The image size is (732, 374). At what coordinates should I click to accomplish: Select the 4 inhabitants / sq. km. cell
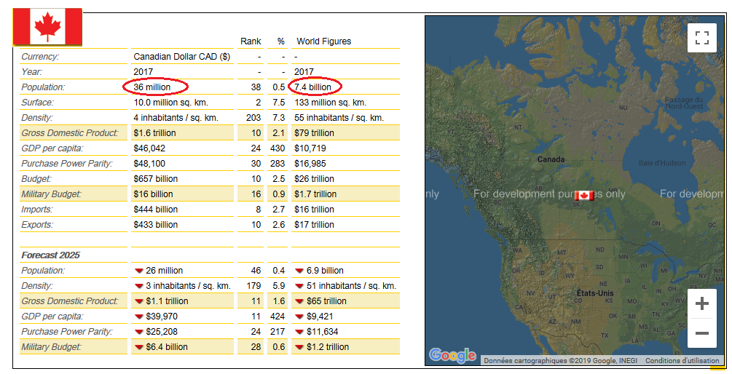point(176,118)
